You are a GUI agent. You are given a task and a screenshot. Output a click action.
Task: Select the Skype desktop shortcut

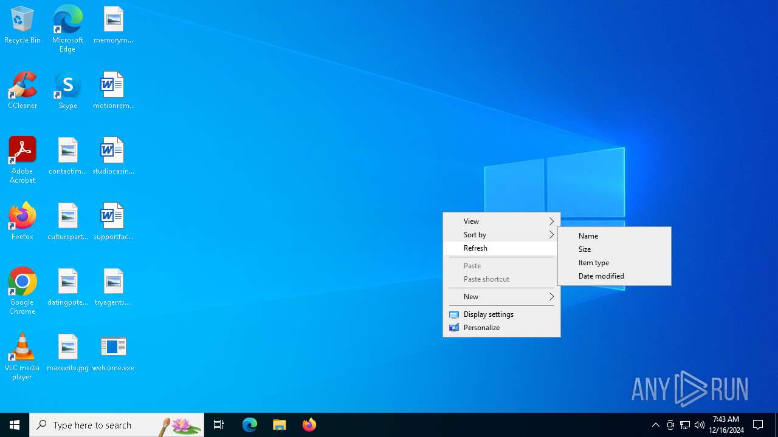click(67, 90)
